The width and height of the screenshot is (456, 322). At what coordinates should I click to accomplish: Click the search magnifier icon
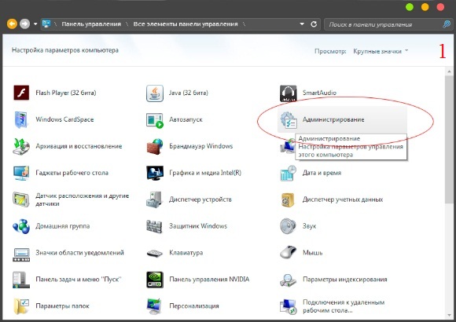tap(447, 24)
